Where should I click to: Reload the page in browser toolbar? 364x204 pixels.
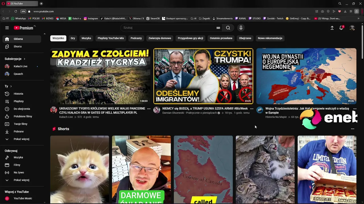[16, 11]
